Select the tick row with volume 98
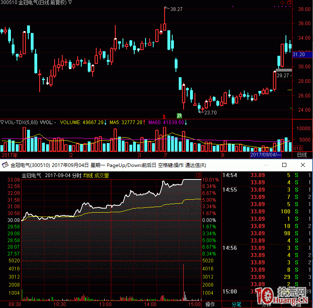Image resolution: width=313 pixels, height=308 pixels. (267, 233)
